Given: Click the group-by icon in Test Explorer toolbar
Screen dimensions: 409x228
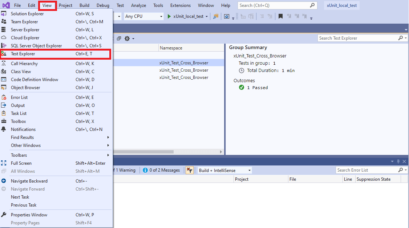Looking at the screenshot, I should click(119, 38).
